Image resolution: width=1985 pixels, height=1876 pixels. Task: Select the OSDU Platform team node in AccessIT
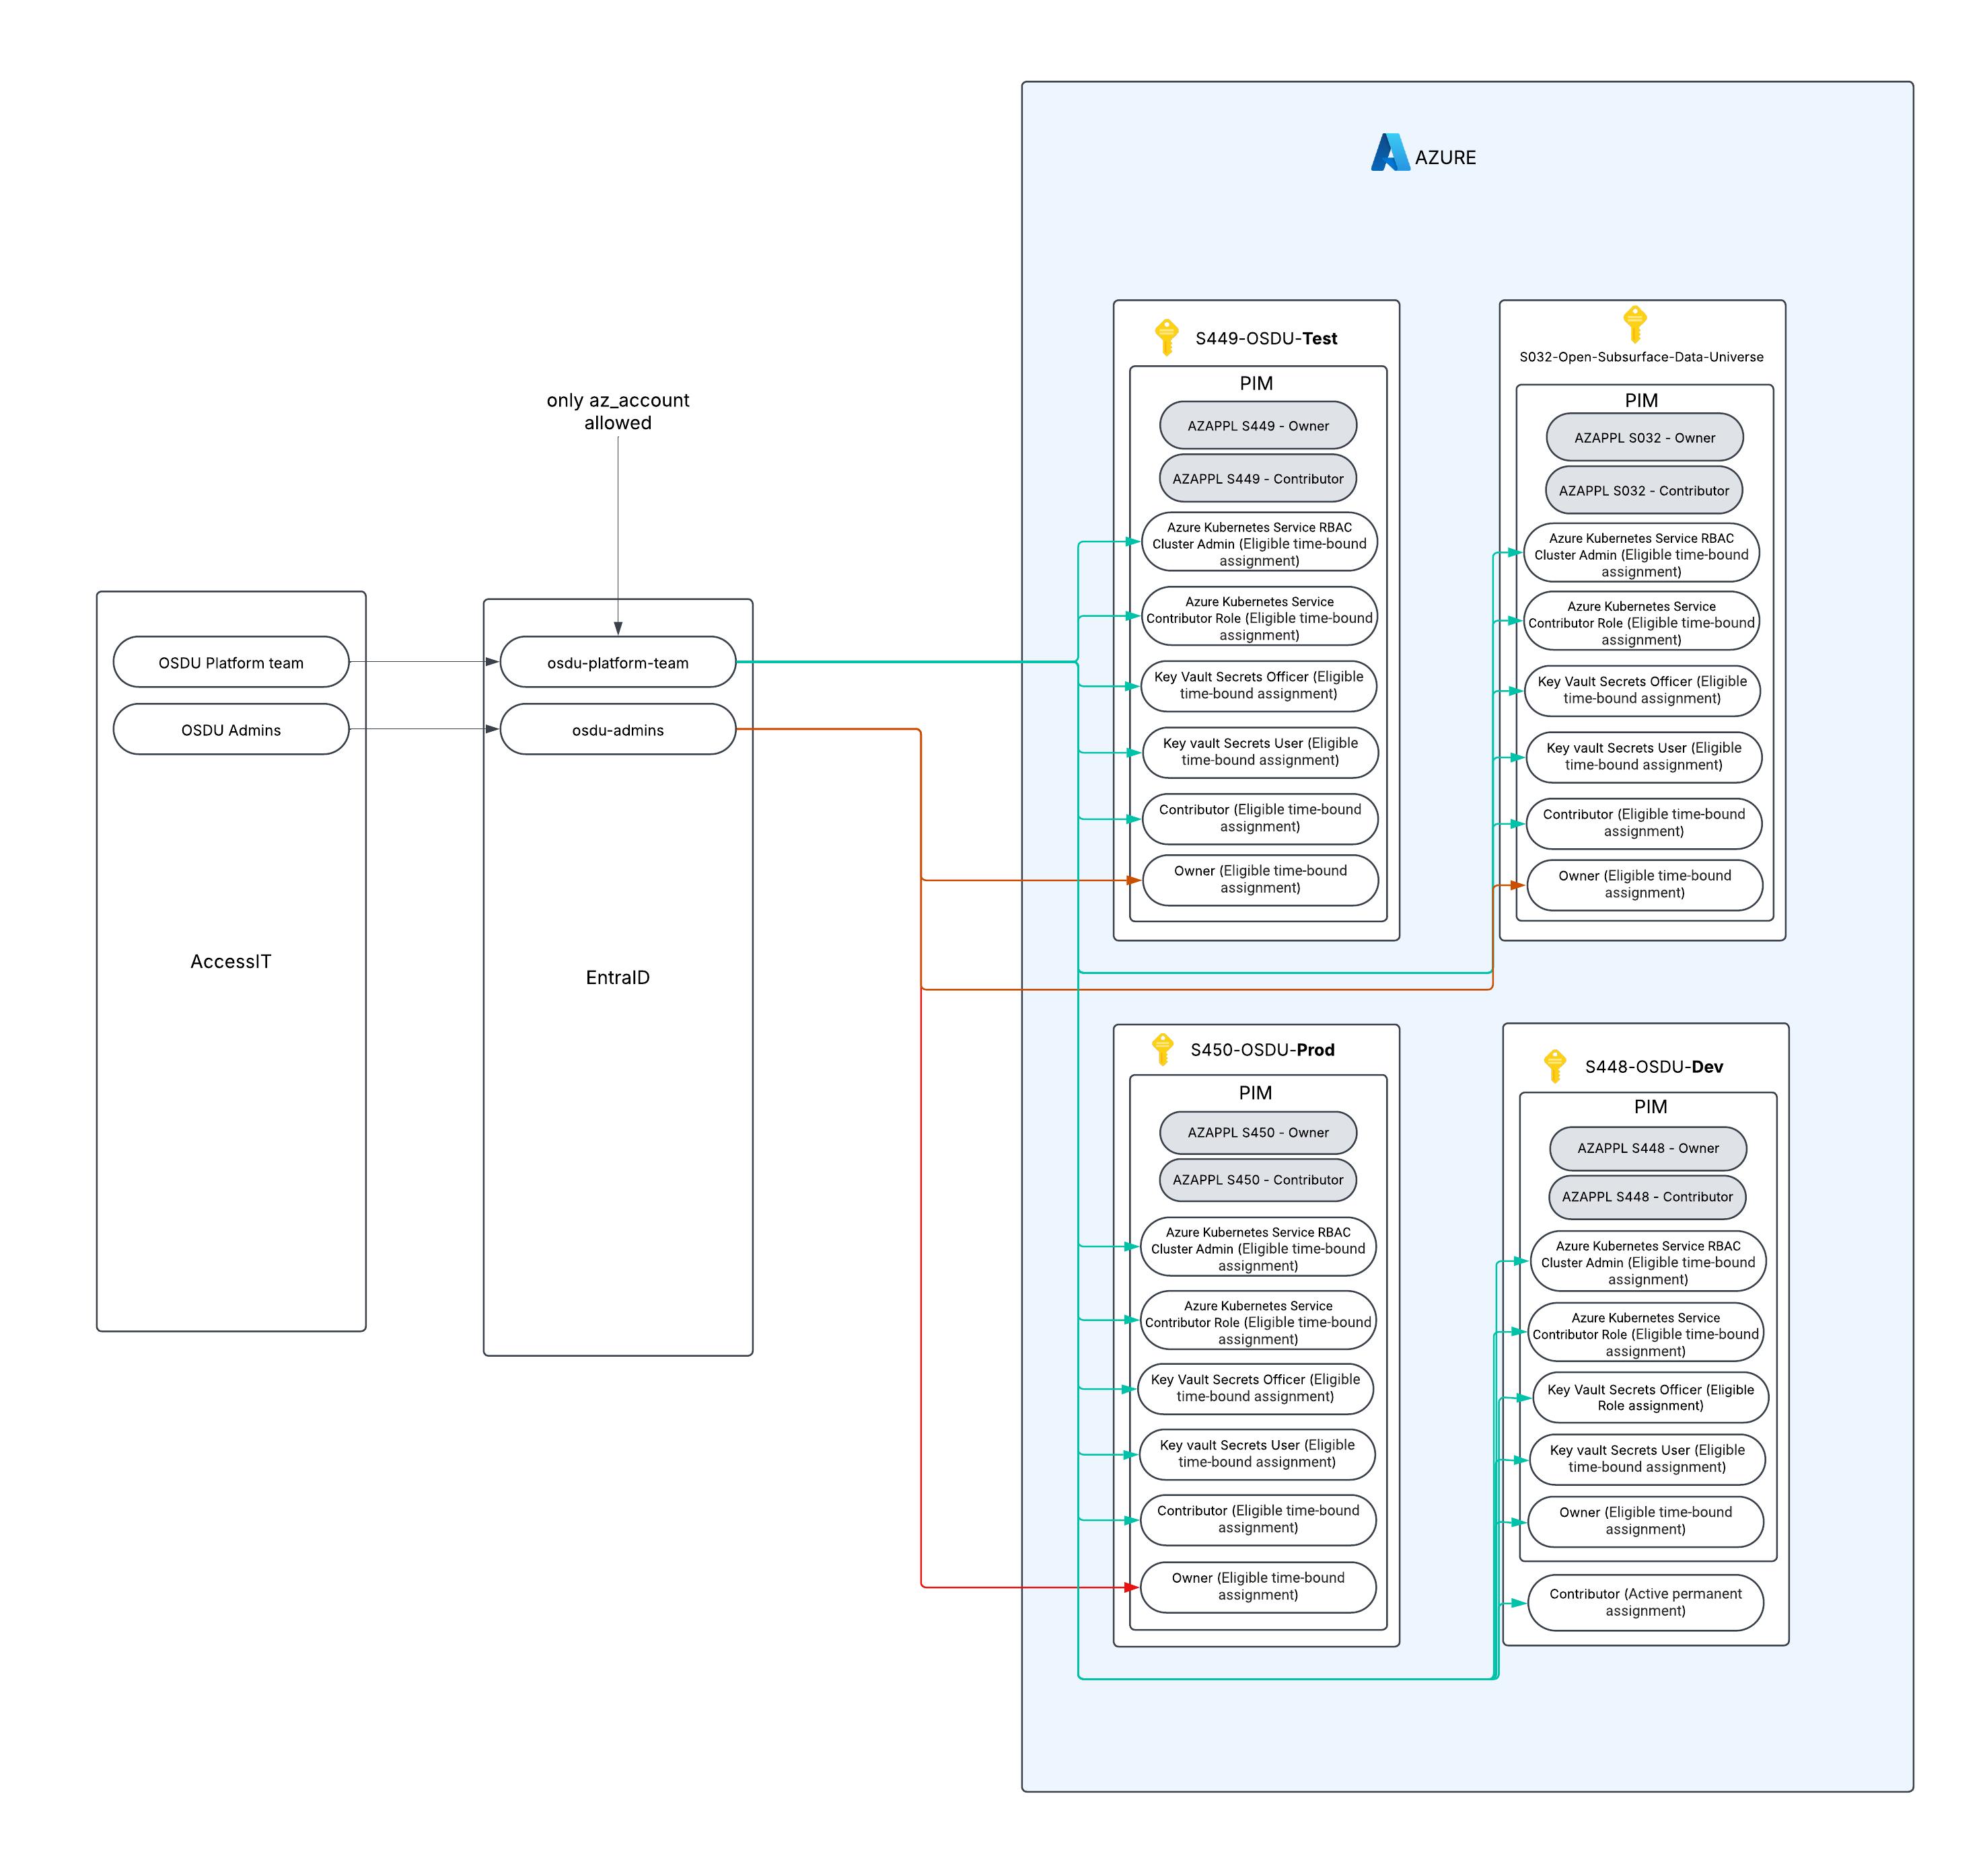coord(231,662)
